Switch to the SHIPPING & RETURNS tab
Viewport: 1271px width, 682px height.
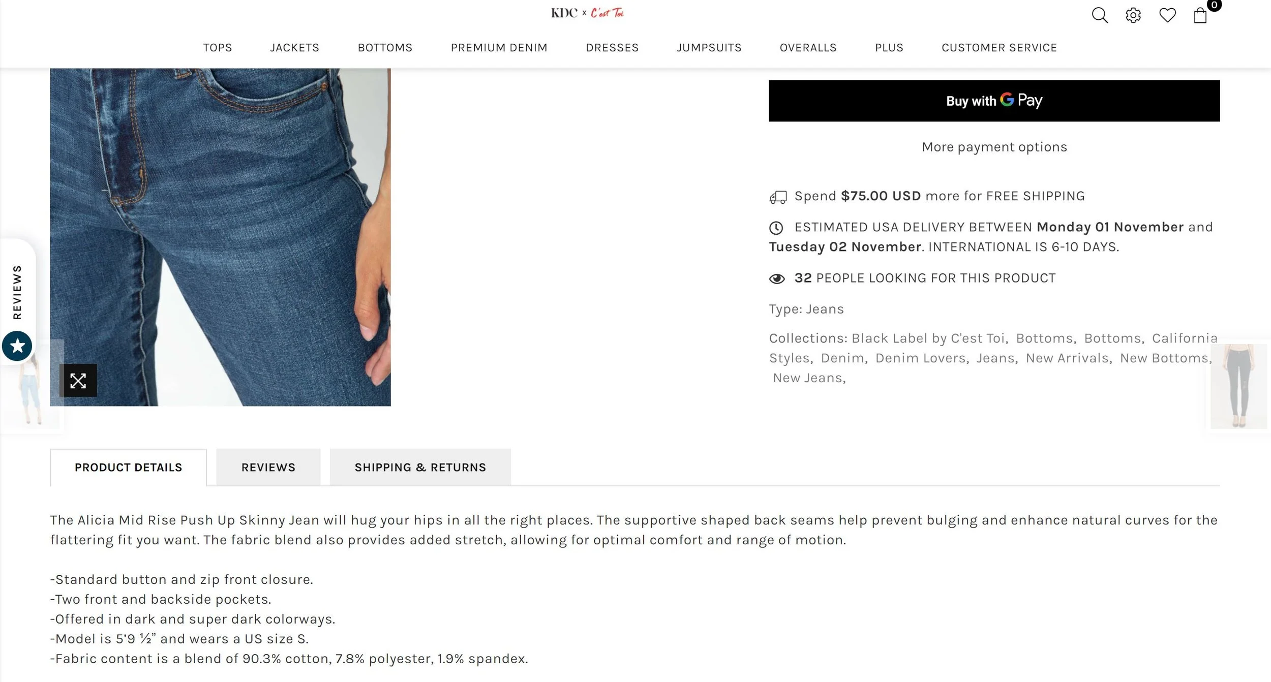[420, 468]
